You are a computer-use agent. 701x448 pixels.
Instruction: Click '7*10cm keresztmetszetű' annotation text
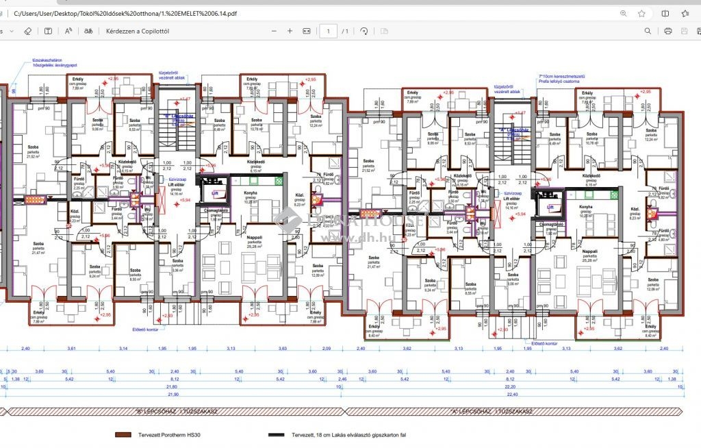561,77
